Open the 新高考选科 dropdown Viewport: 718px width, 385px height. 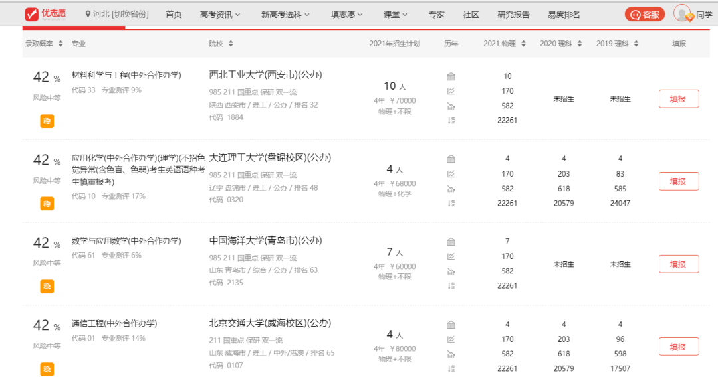(285, 15)
